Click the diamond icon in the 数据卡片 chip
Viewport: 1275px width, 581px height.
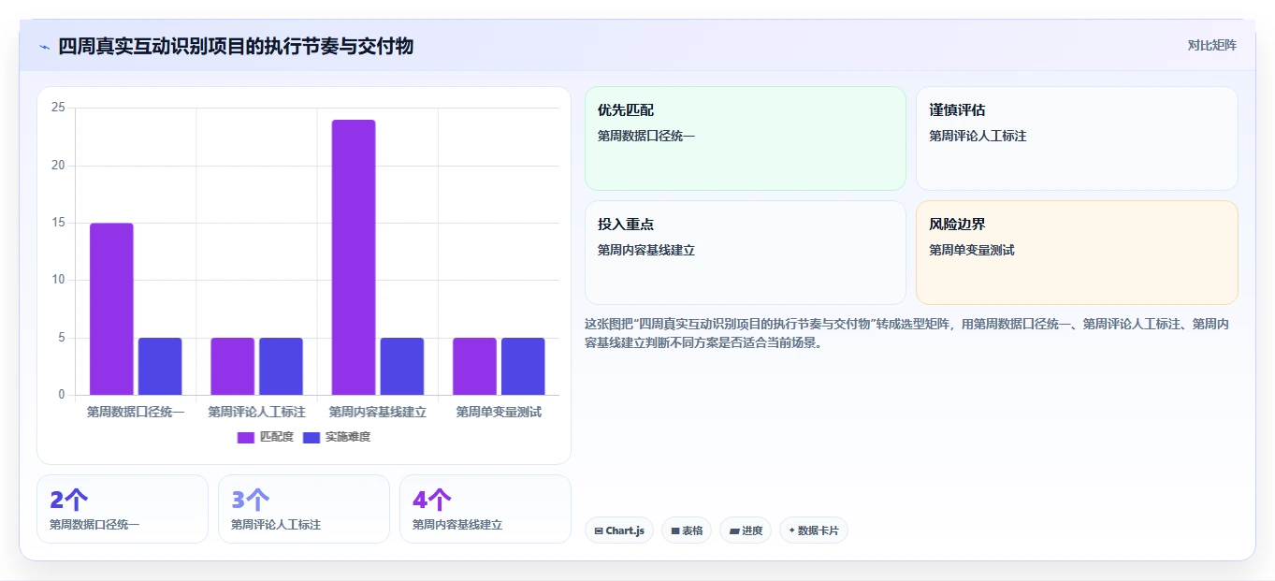pyautogui.click(x=791, y=530)
